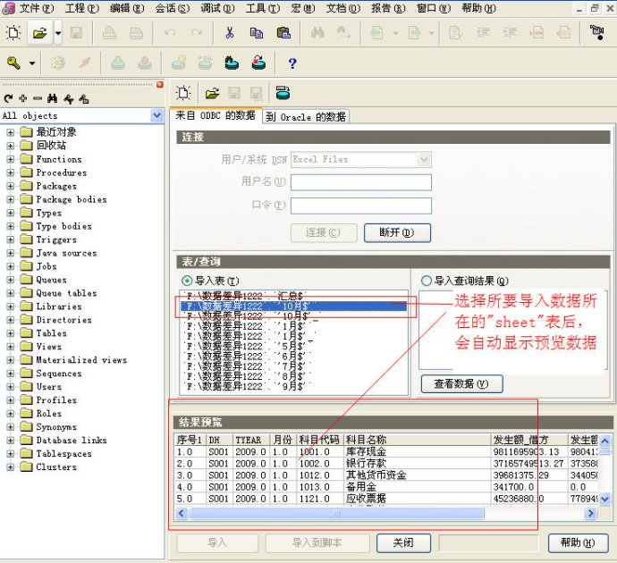Select the 导入查询结果 radio button

tap(426, 281)
